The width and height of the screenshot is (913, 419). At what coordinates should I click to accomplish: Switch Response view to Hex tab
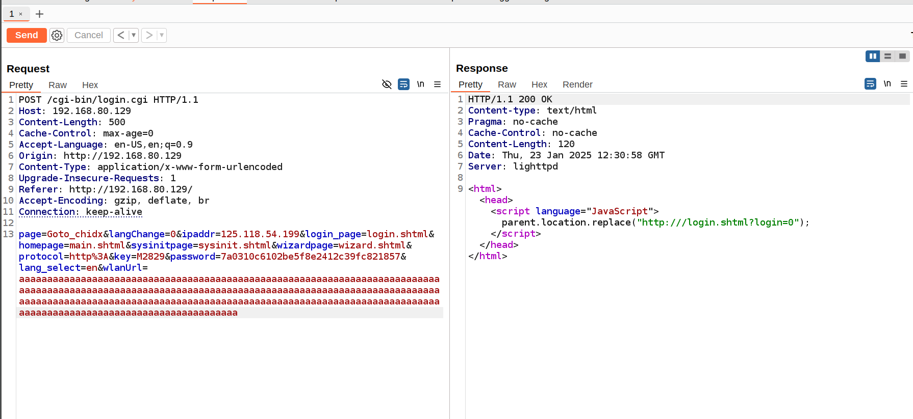tap(539, 85)
